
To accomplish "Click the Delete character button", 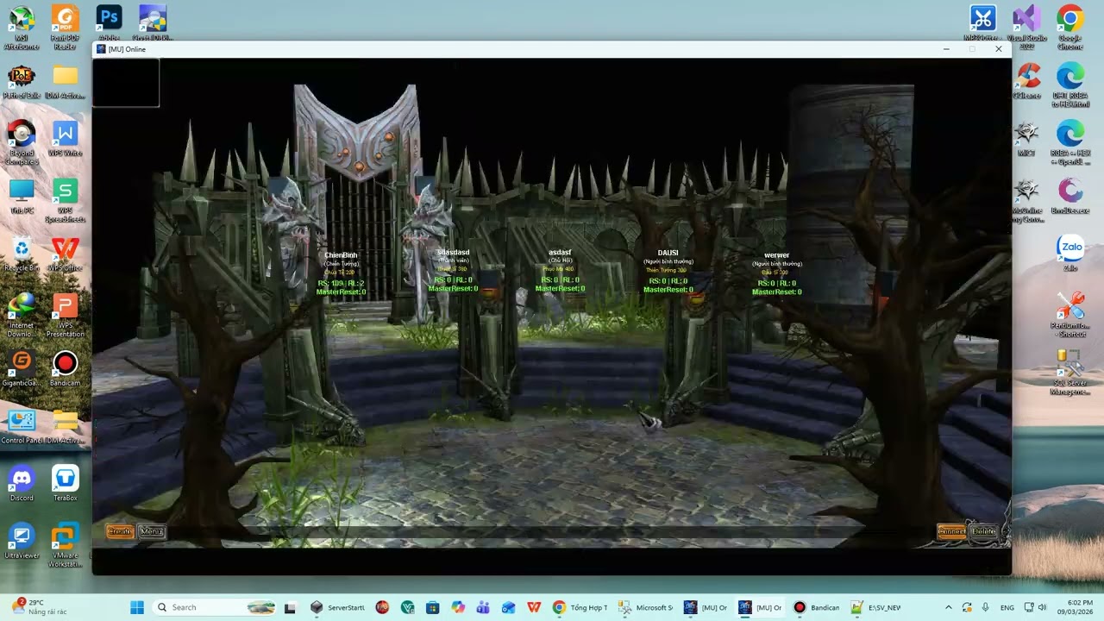I will (983, 531).
